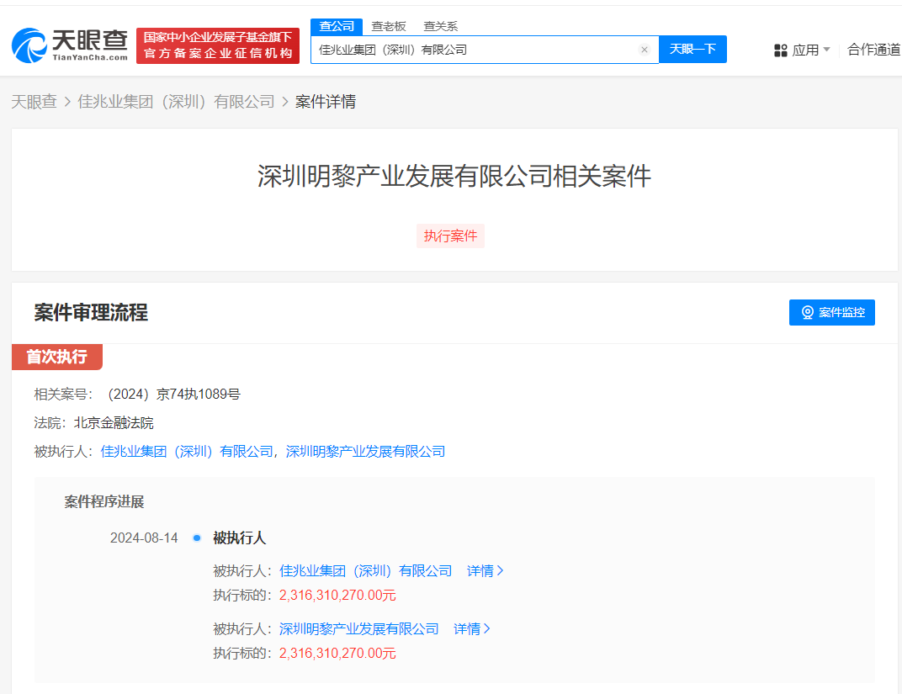Viewport: 902px width, 694px height.
Task: Select the 查公司 tab
Action: click(x=336, y=26)
